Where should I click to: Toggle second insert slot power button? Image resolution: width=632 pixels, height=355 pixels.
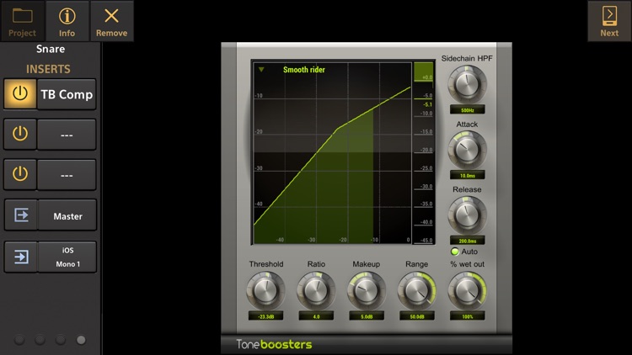[19, 134]
